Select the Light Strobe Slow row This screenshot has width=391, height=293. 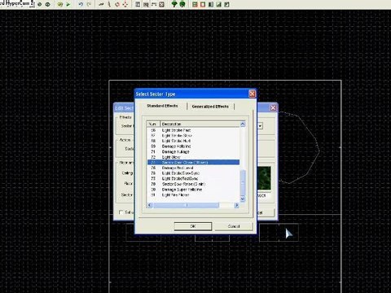click(x=193, y=135)
